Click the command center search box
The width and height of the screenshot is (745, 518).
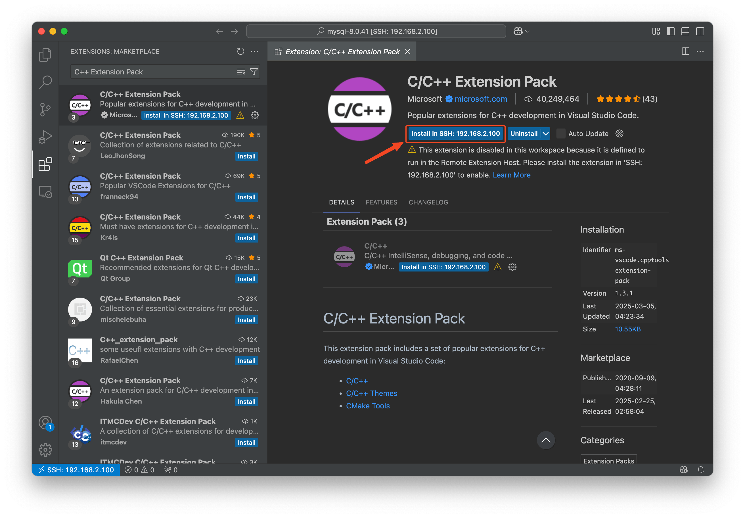pyautogui.click(x=376, y=31)
